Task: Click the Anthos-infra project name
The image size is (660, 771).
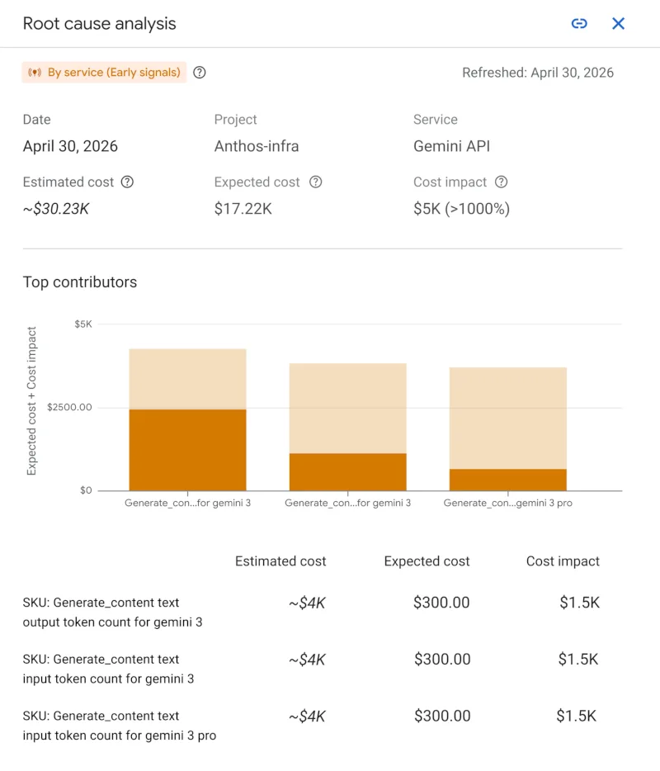Action: point(257,146)
